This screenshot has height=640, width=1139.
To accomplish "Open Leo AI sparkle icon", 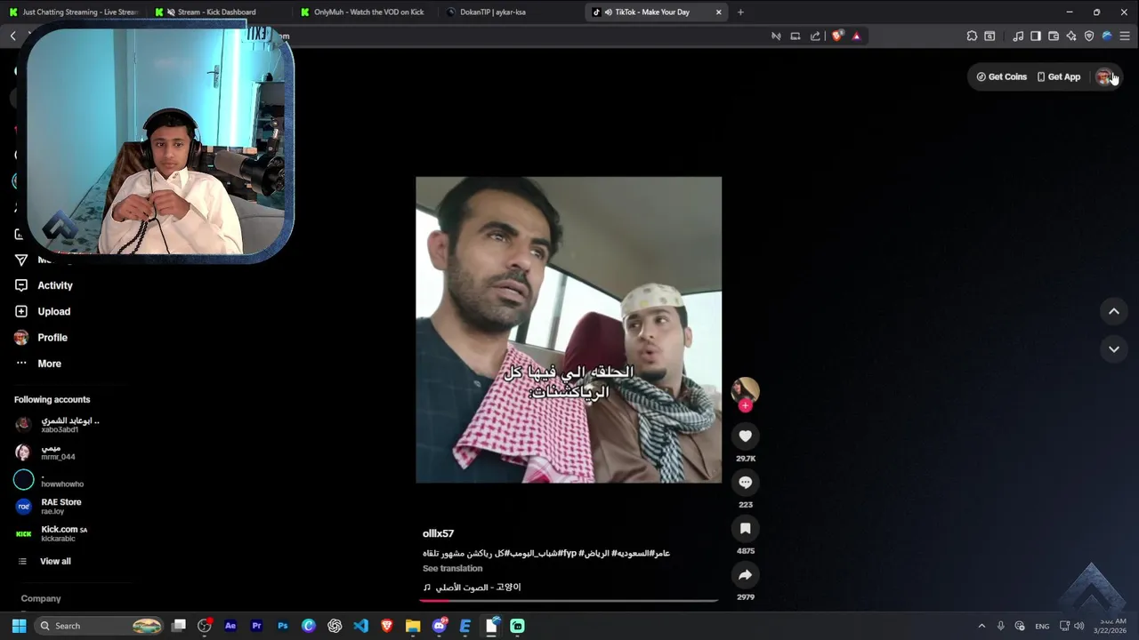I will [1071, 36].
